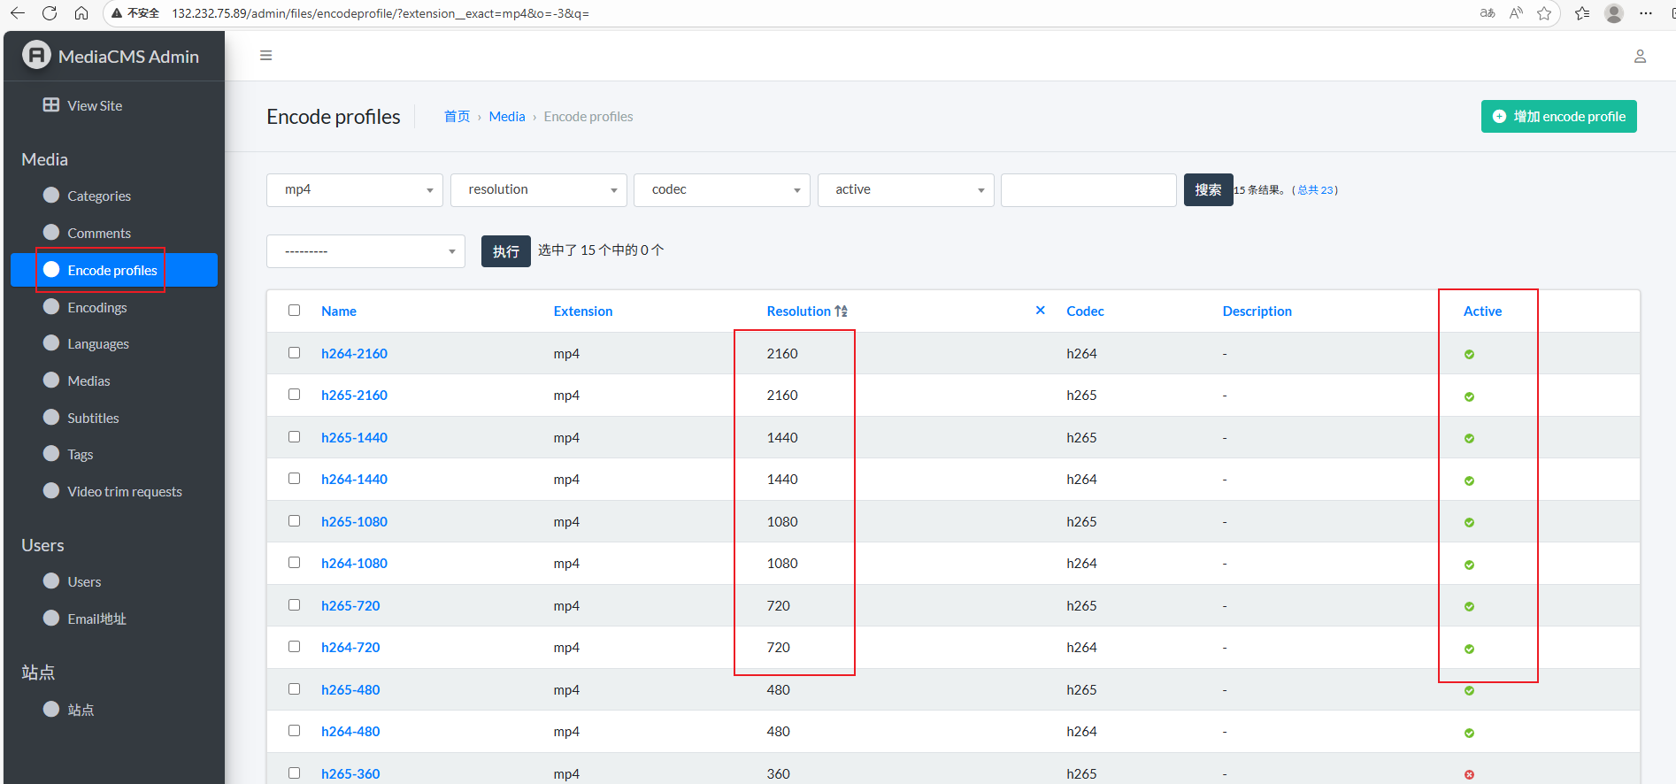Click the 增加 encode profile button
Viewport: 1676px width, 784px height.
coord(1559,116)
